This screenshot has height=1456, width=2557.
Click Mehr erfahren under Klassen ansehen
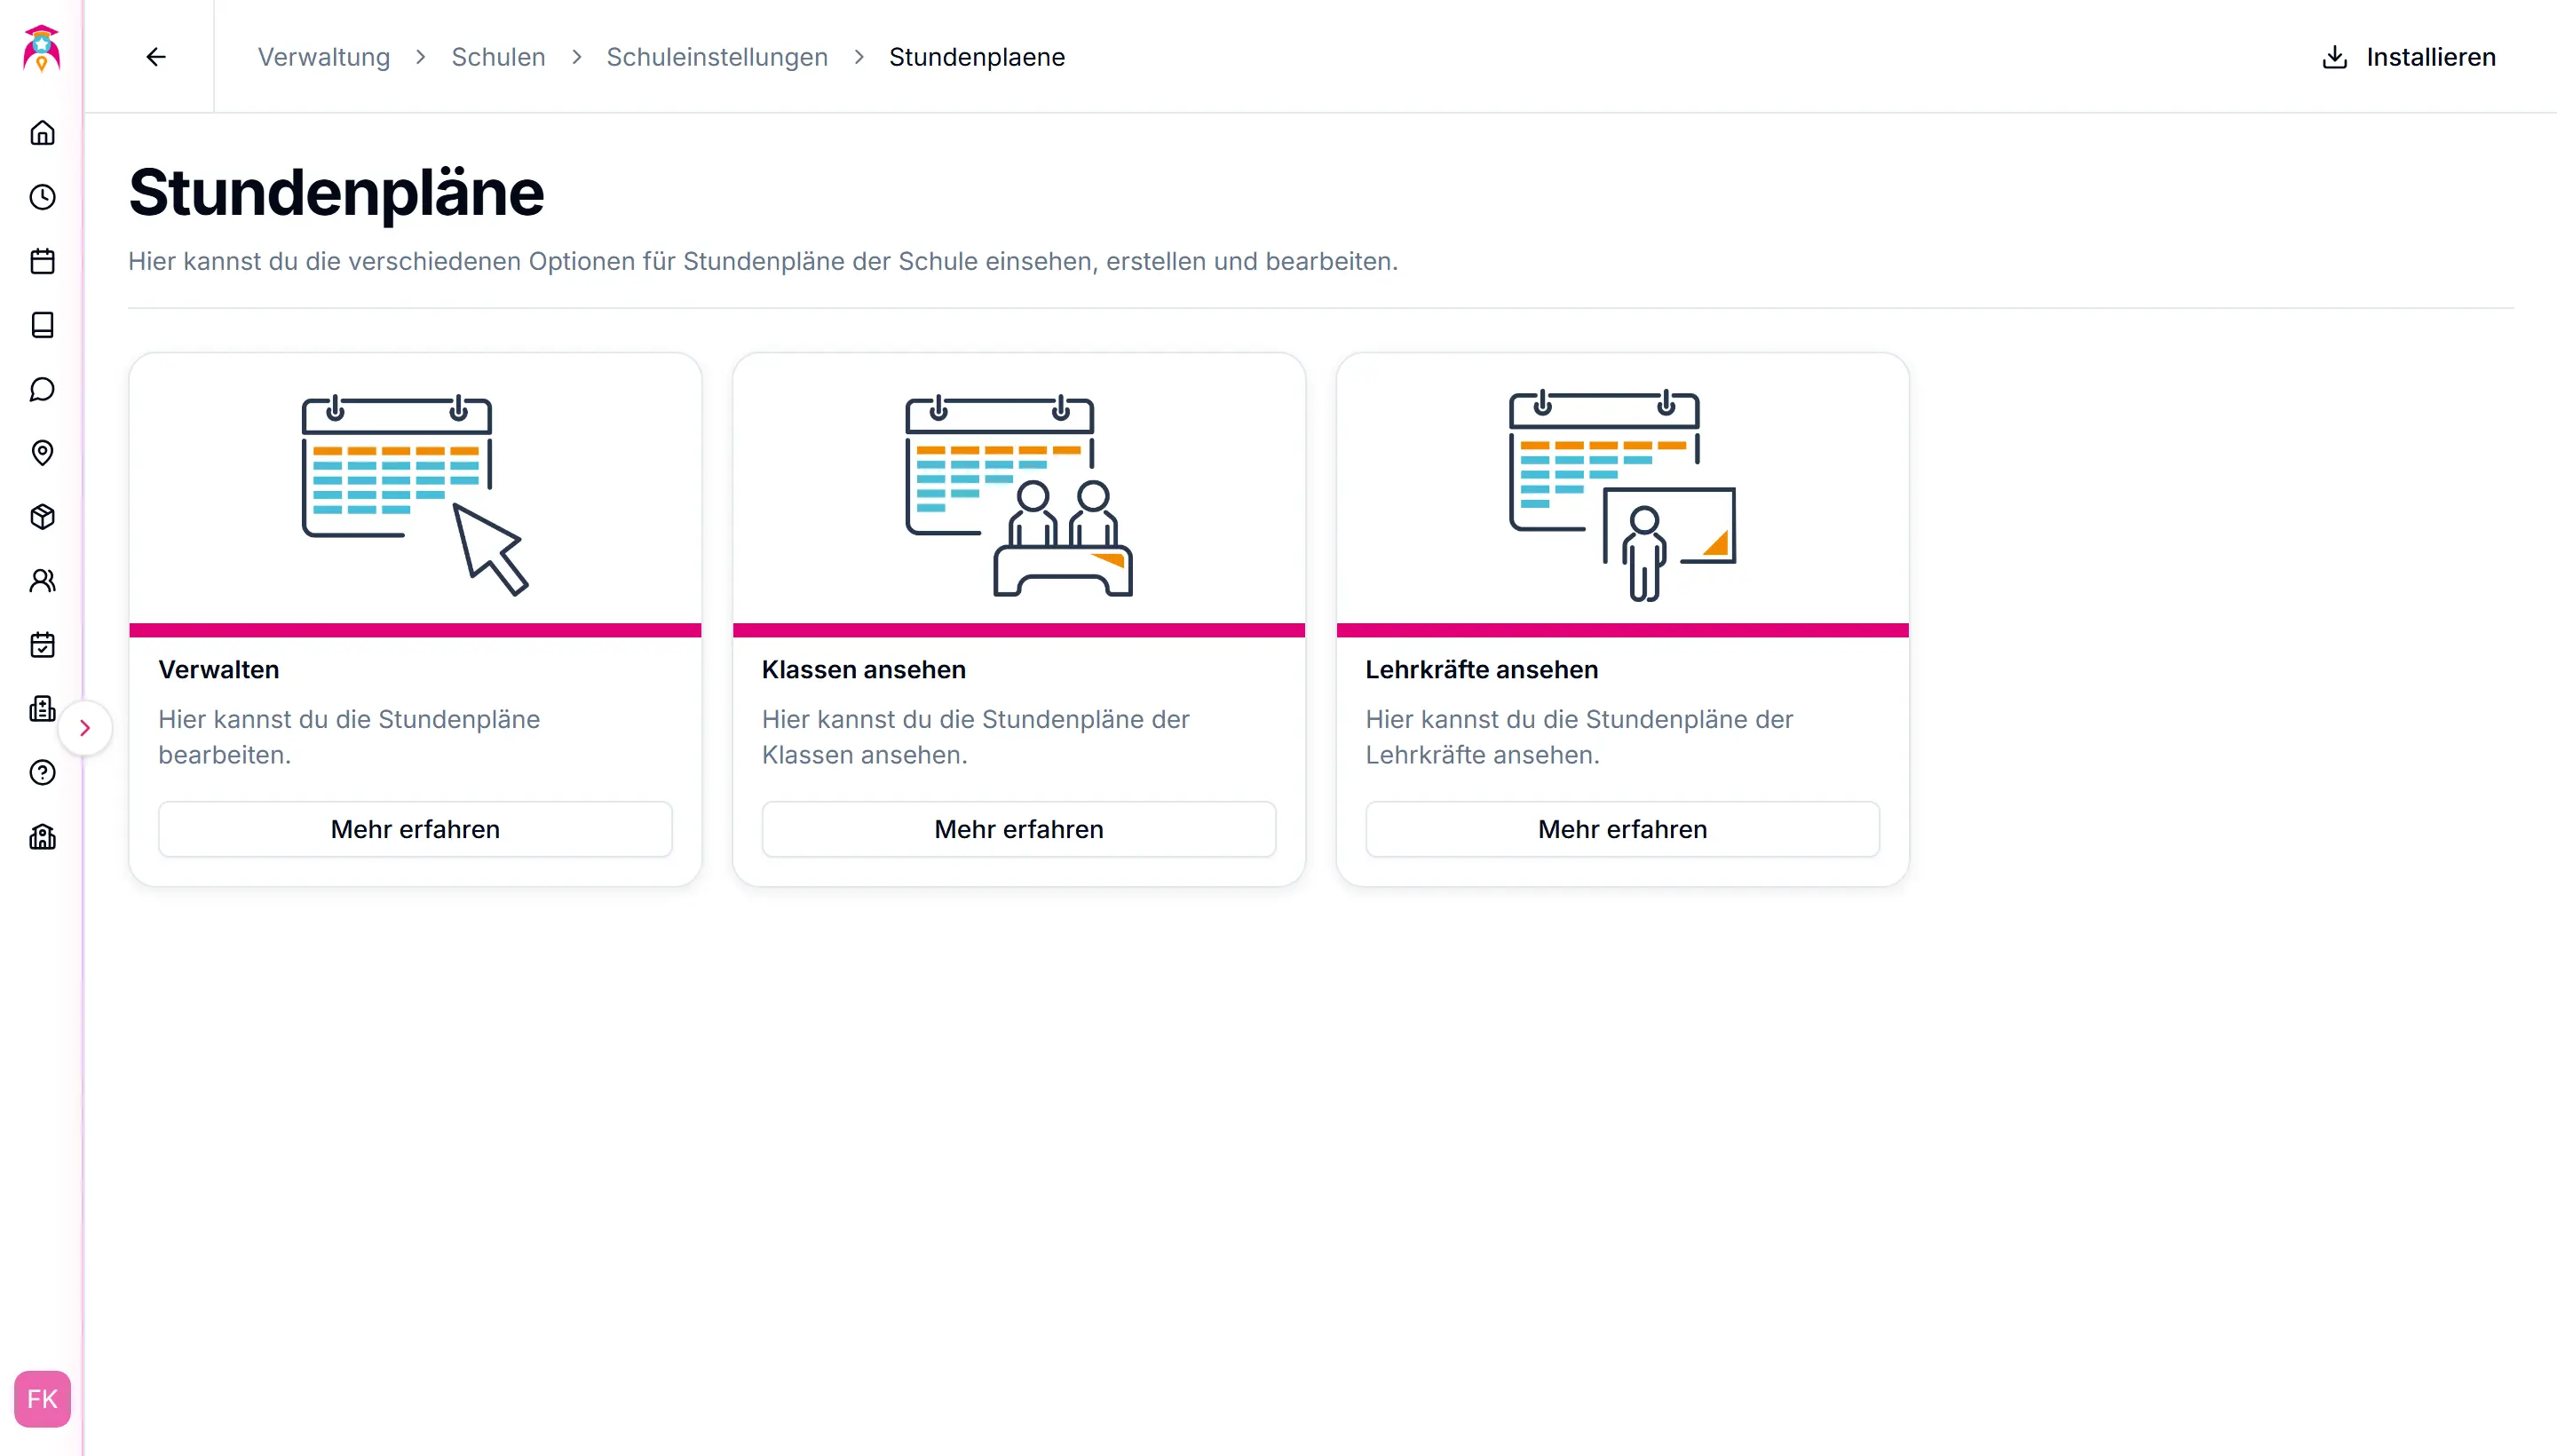point(1018,829)
